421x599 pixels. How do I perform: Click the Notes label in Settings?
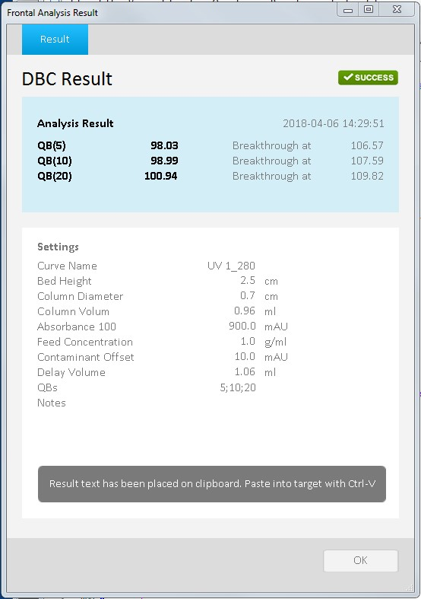52,403
